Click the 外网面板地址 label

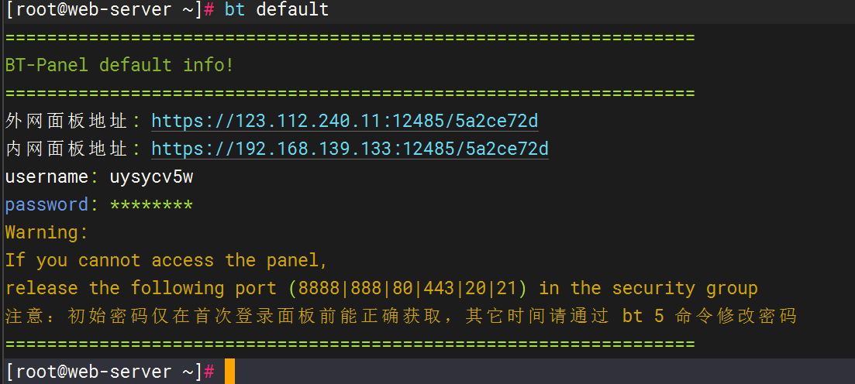67,121
